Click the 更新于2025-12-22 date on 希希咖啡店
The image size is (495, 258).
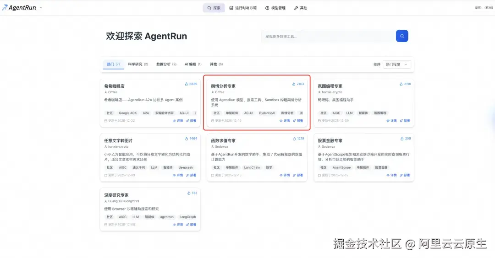point(120,121)
